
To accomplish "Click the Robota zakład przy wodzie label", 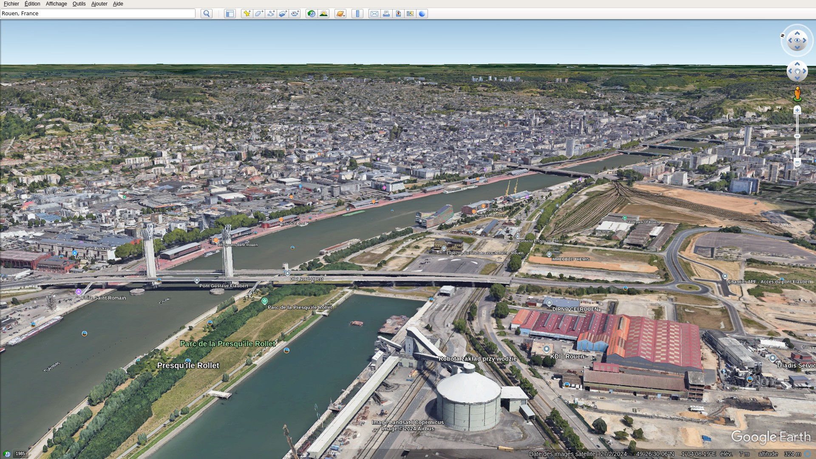I will click(478, 359).
